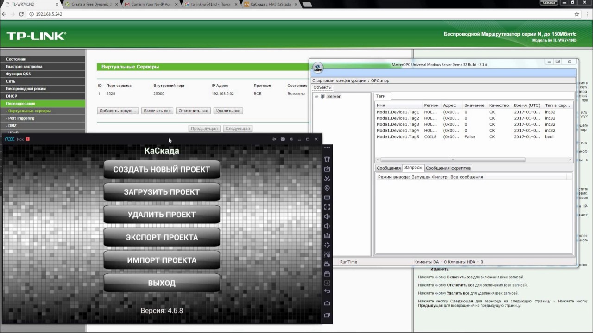This screenshot has width=593, height=333.
Task: Click Включить все button on router page
Action: click(158, 111)
